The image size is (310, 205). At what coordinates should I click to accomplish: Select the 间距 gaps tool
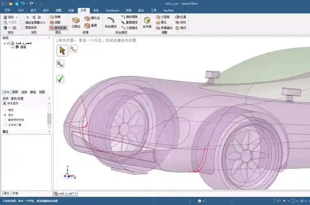point(55,22)
